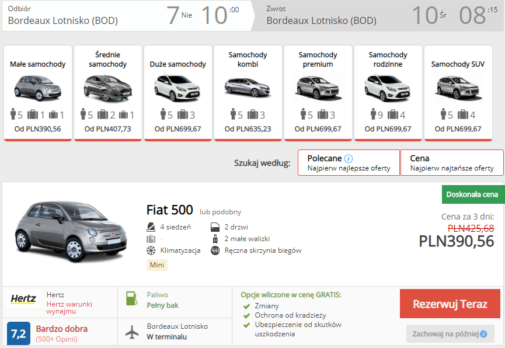Click Od PLN407,73 price in Średnie card

108,129
